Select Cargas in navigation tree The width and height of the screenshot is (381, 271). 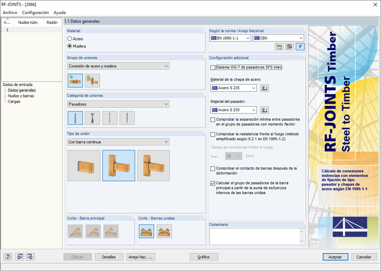(x=14, y=101)
